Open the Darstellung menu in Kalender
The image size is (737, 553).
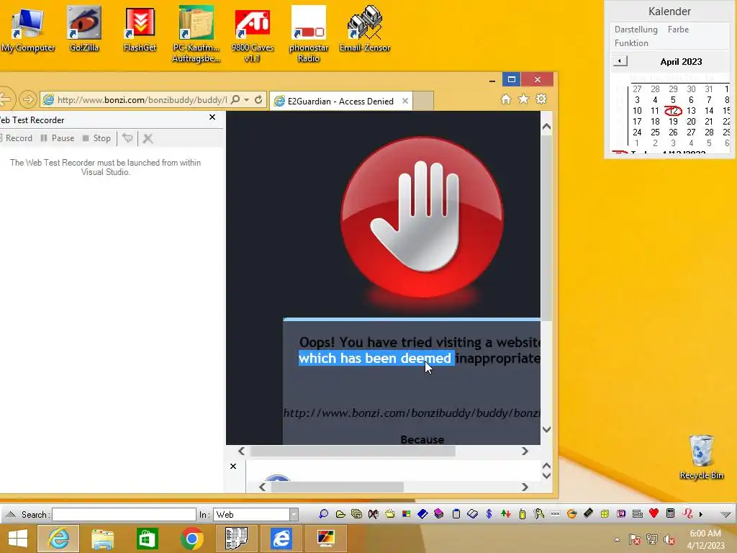636,29
